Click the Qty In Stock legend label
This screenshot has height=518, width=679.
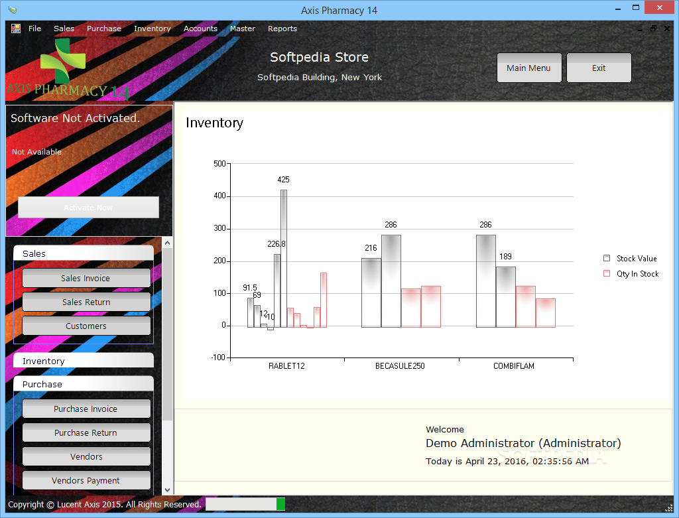click(x=637, y=274)
